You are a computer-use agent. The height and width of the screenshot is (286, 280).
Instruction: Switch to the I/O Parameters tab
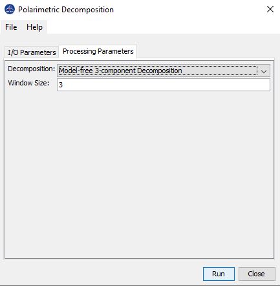point(32,52)
